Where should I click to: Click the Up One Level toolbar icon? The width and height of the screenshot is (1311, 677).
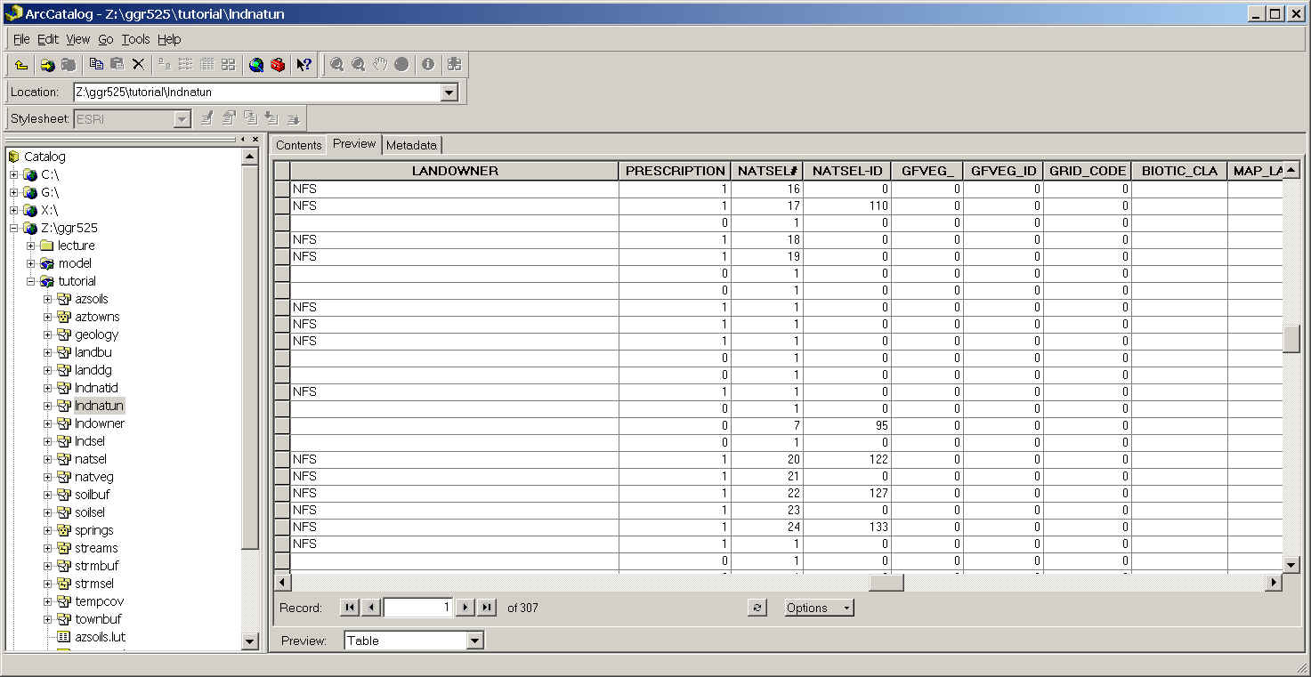click(21, 65)
